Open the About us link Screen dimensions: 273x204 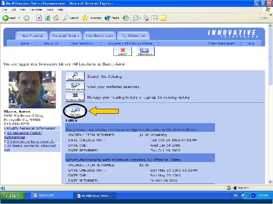point(51,43)
